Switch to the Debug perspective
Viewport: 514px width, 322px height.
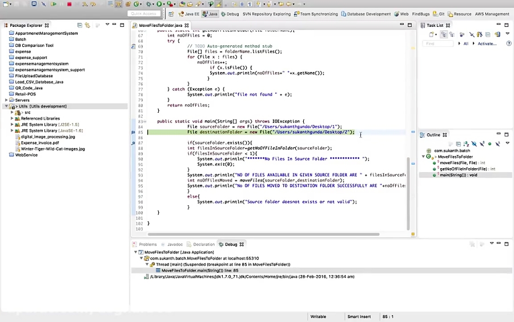(x=230, y=14)
